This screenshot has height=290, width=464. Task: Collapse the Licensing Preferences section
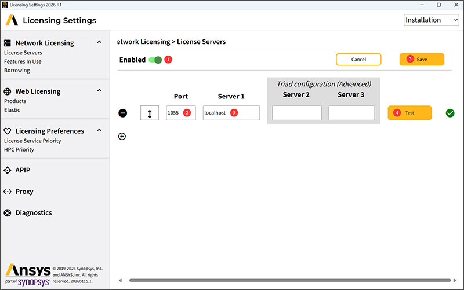tap(99, 130)
